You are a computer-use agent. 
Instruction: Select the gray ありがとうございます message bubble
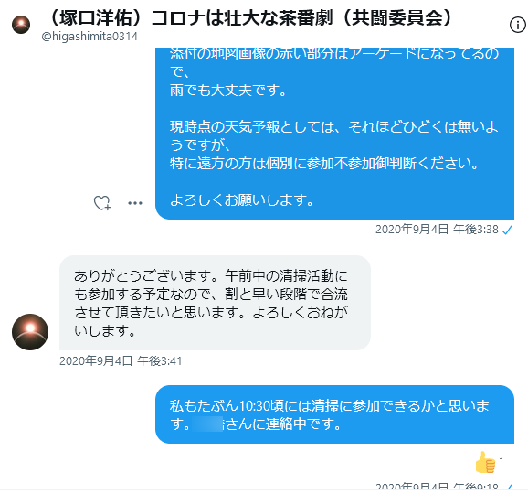pos(215,303)
